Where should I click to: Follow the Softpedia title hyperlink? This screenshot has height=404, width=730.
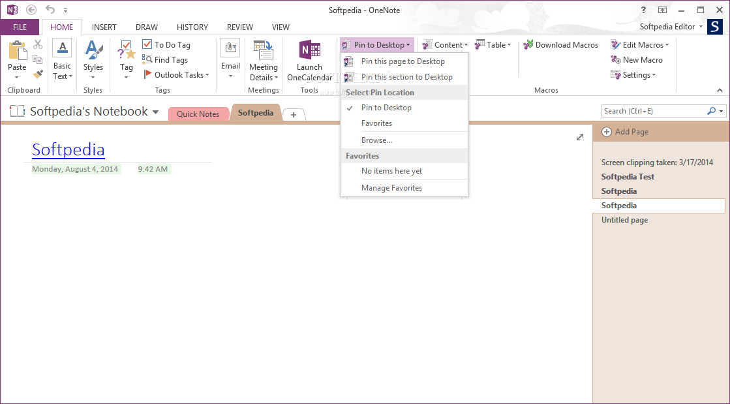coord(68,149)
